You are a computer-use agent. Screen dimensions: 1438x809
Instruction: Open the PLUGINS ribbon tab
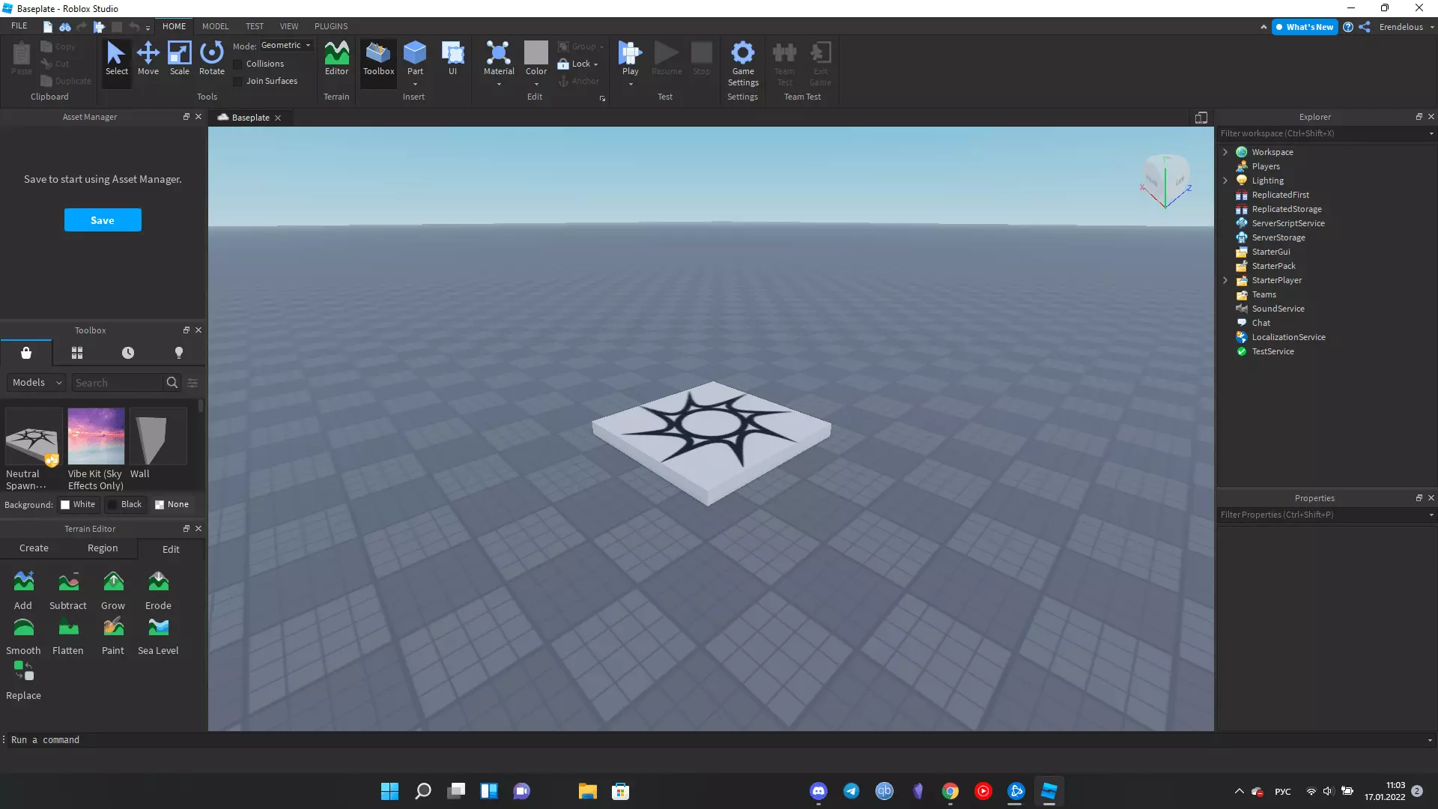(330, 25)
